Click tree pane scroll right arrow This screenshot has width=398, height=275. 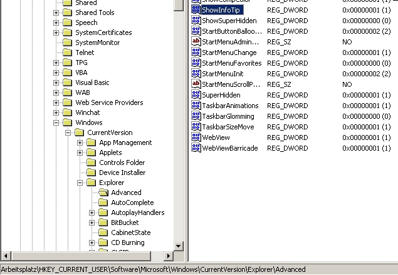tap(168, 256)
